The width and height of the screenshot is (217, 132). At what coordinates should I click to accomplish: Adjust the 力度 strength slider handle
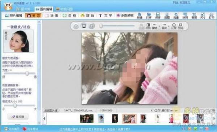click(x=27, y=73)
